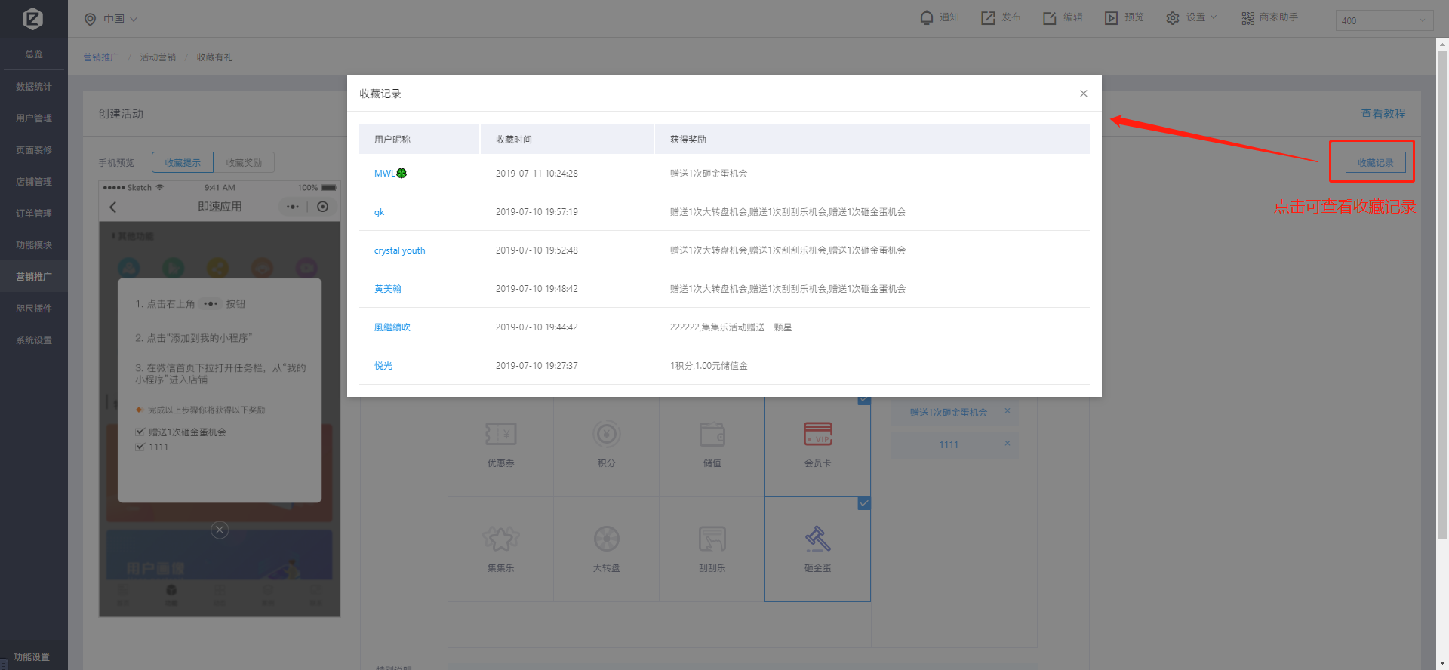Click the 商家助手 QR icon
This screenshot has height=670, width=1449.
click(x=1248, y=18)
